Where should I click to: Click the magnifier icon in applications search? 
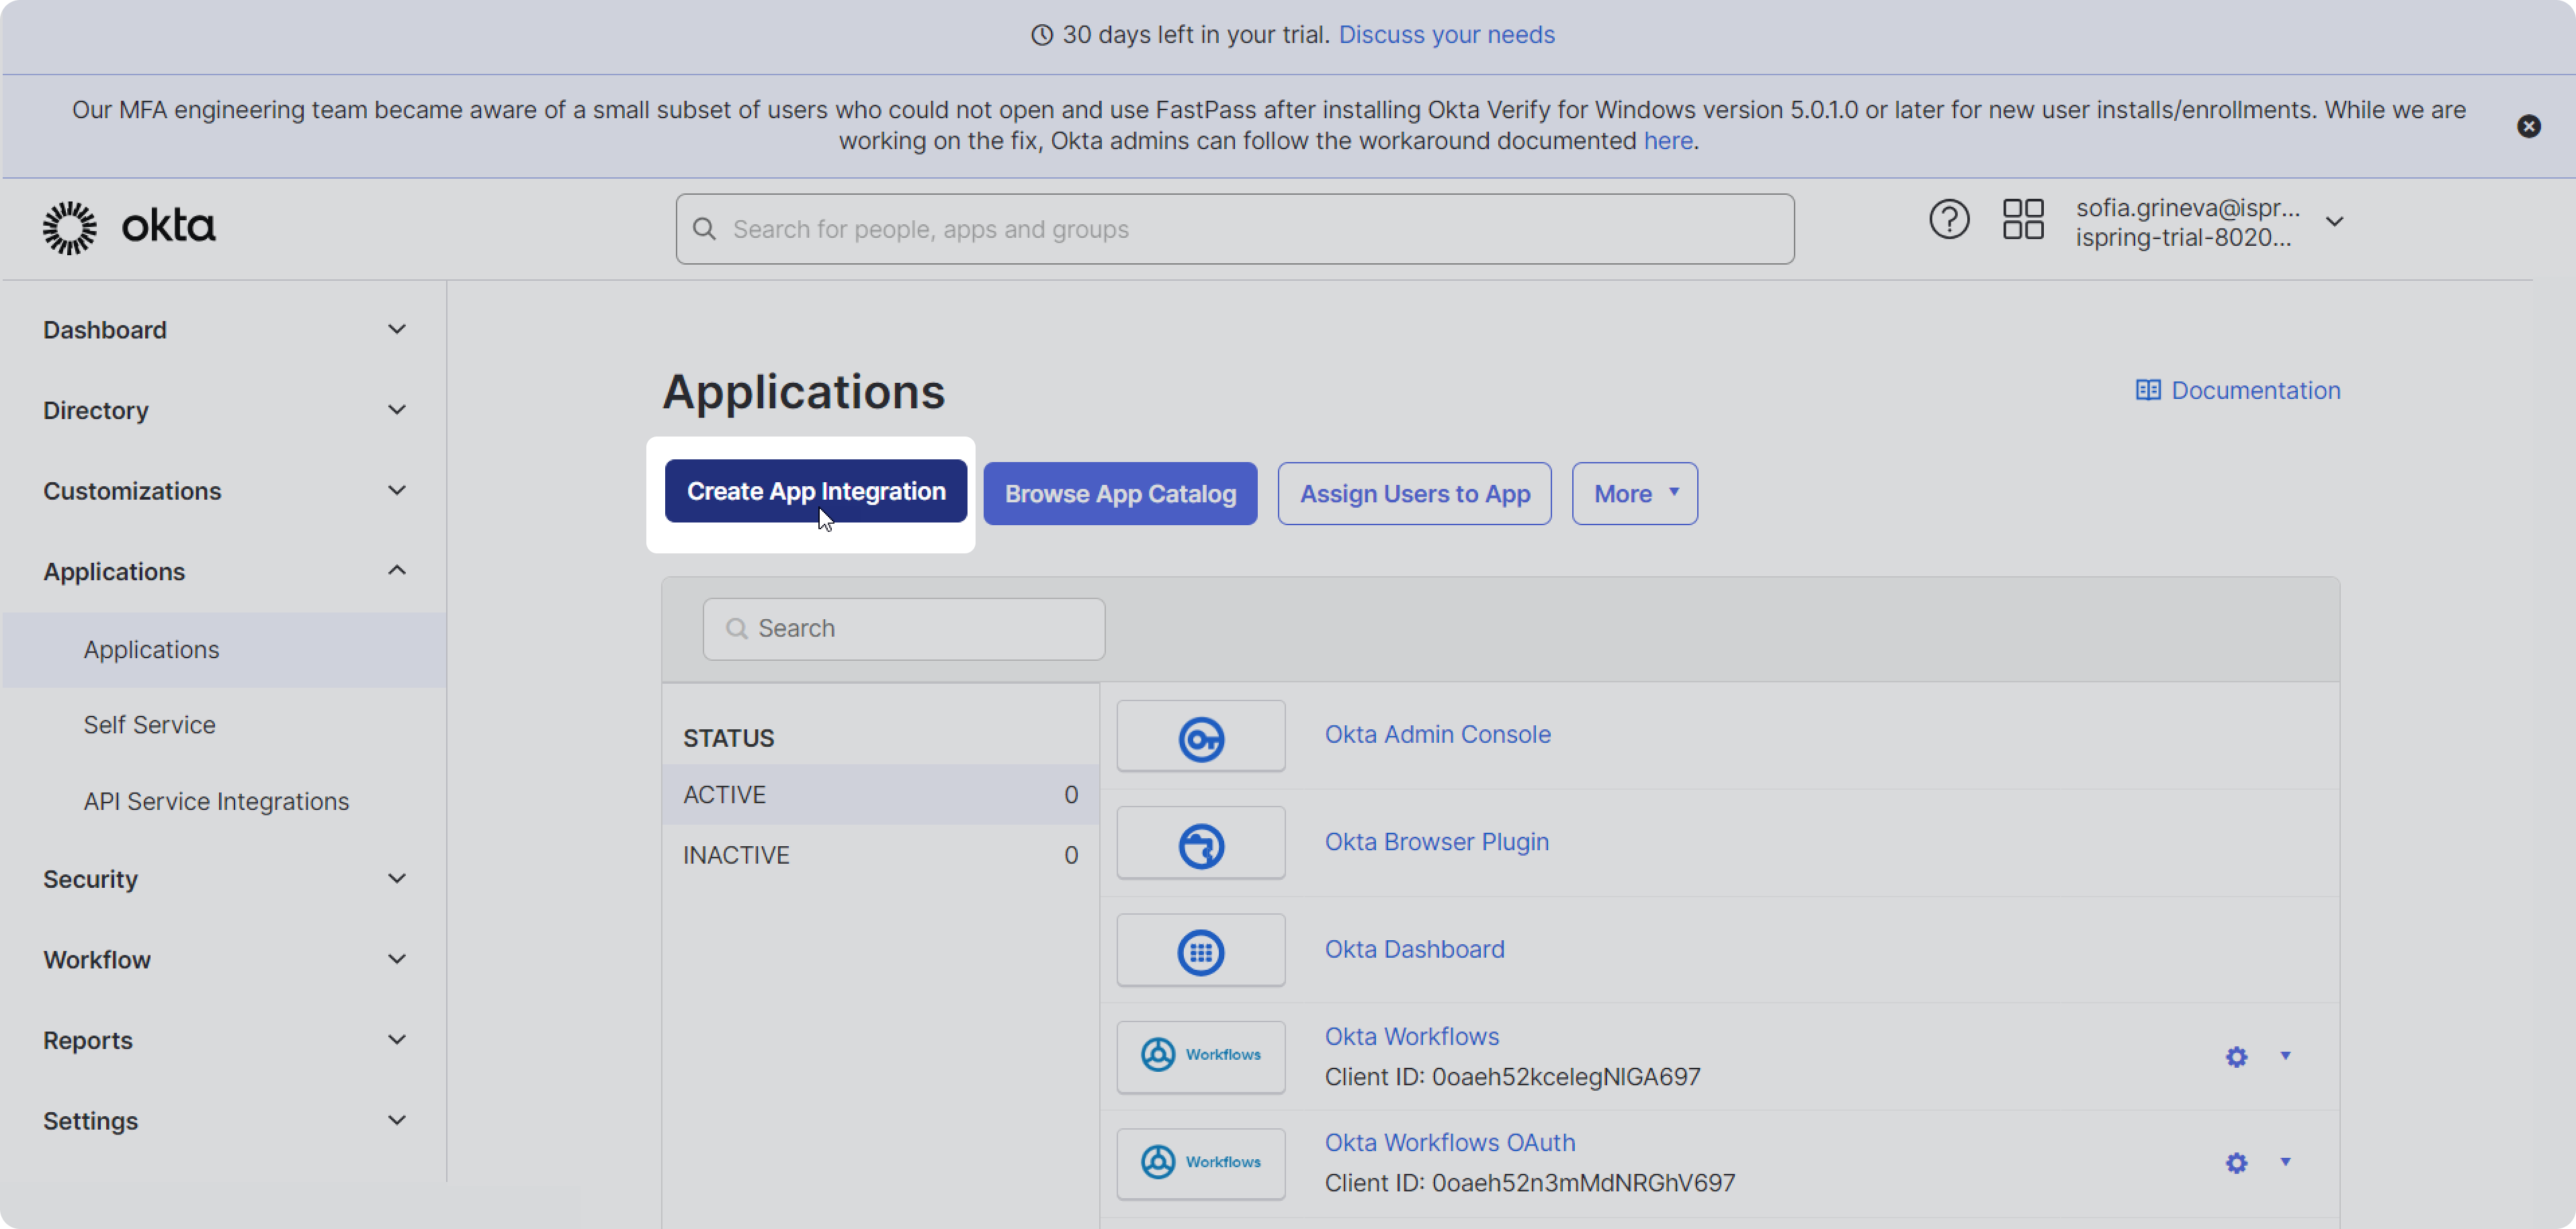point(737,629)
